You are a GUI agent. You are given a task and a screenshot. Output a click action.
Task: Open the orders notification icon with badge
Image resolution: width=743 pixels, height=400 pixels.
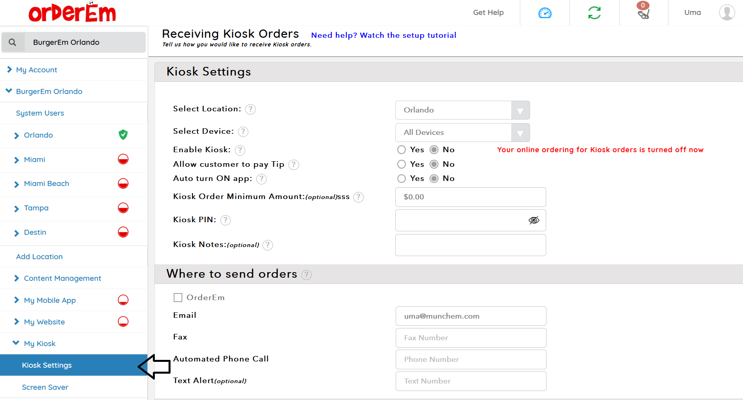click(x=643, y=12)
